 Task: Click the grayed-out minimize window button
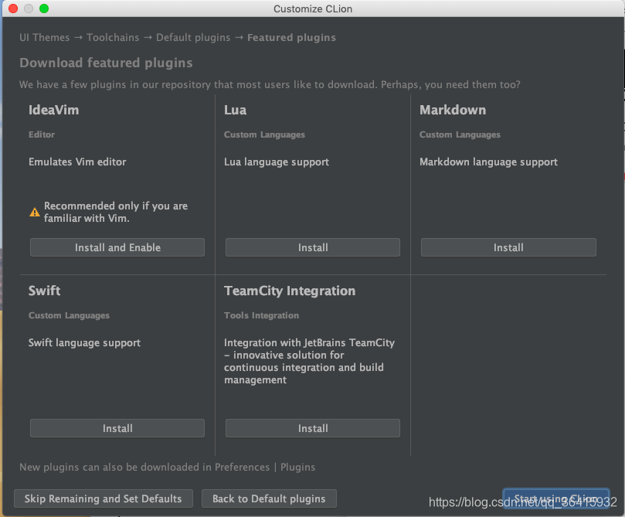29,9
